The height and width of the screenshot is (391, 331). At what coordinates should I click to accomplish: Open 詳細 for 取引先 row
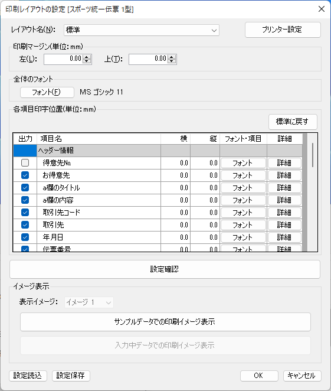(284, 225)
